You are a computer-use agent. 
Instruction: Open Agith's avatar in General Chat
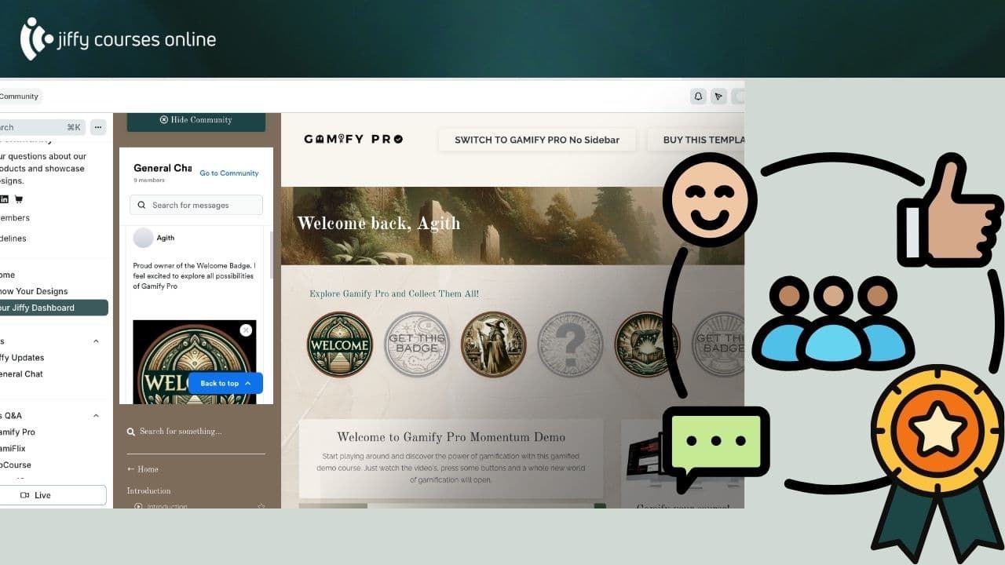click(144, 238)
